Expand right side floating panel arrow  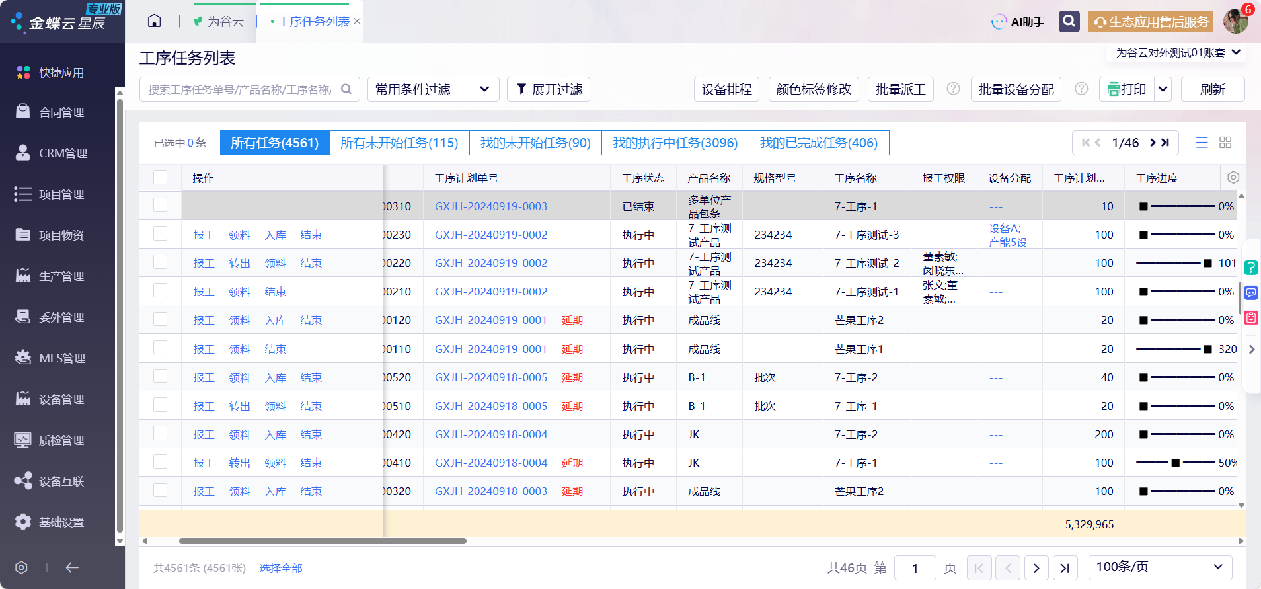click(x=1252, y=349)
